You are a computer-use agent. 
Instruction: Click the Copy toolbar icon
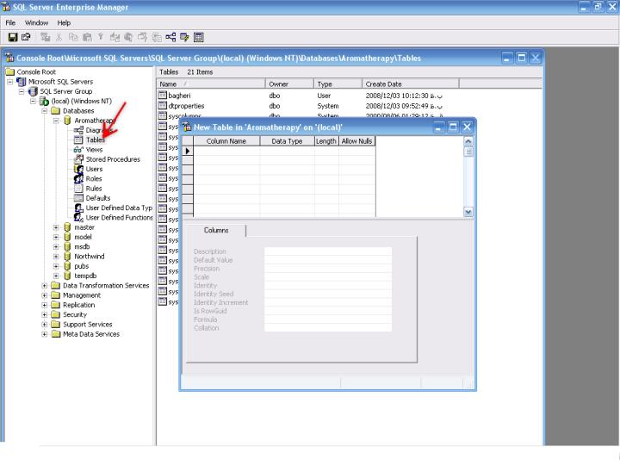[73, 37]
